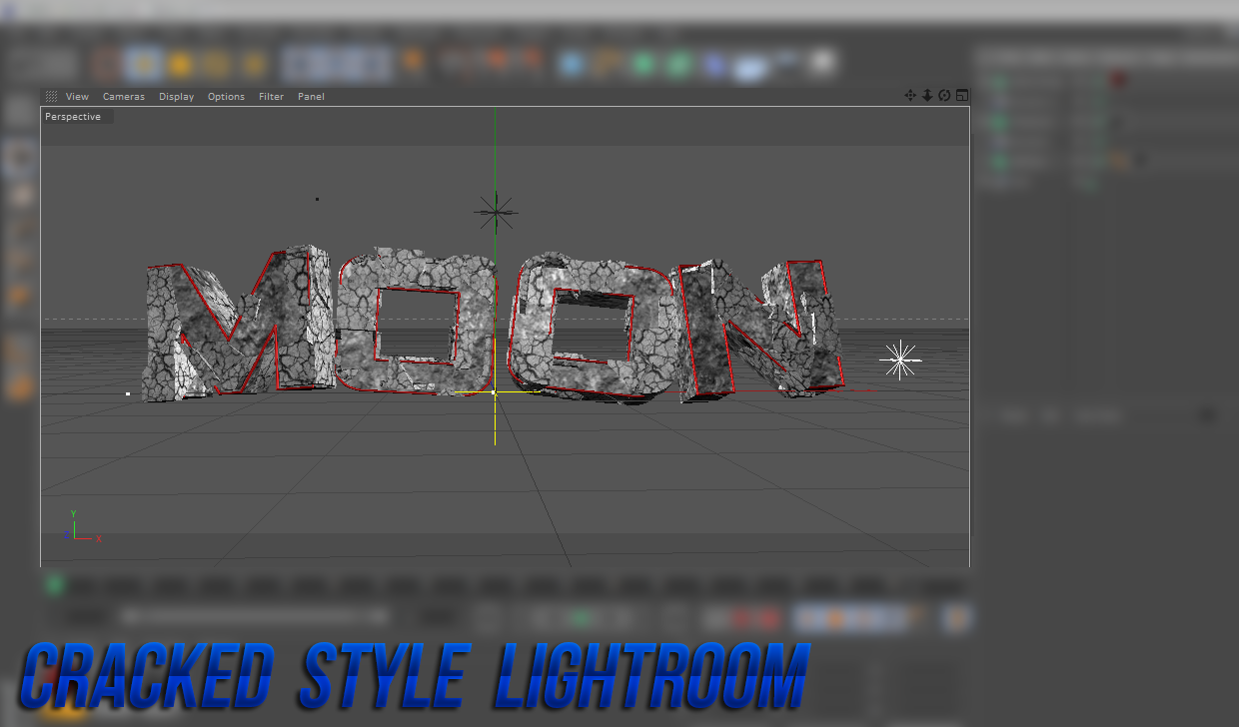Open the Options menu of the viewport
Screen dimensions: 1239x727
click(226, 96)
